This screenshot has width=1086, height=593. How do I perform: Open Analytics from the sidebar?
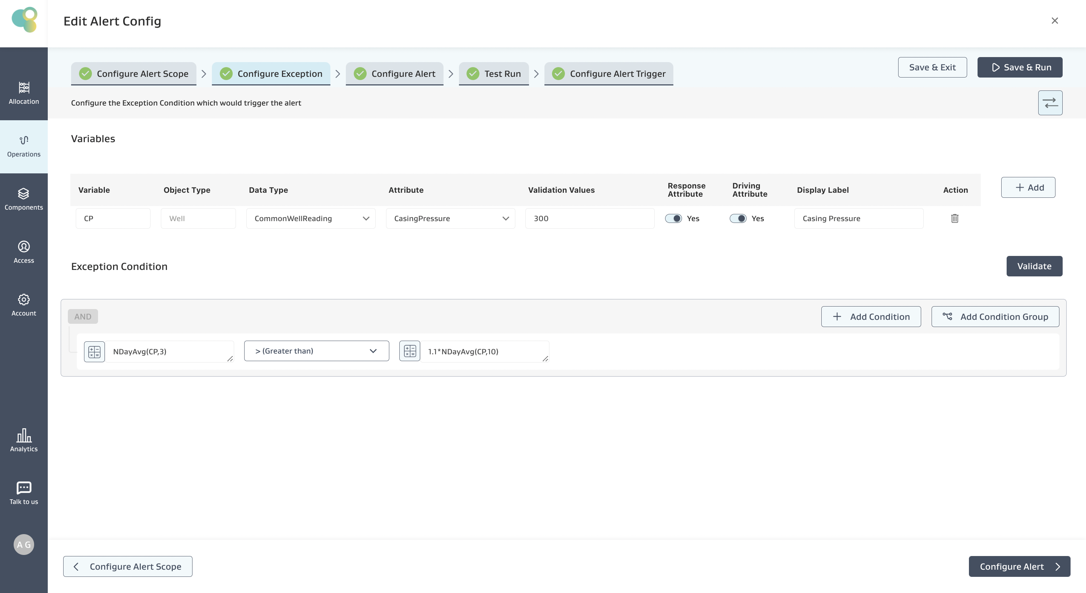24,440
